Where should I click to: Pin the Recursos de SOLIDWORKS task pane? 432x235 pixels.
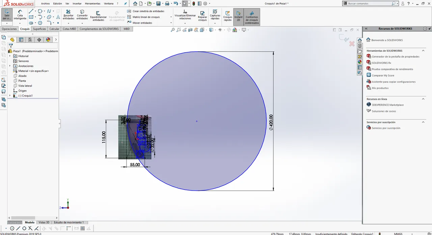click(429, 29)
